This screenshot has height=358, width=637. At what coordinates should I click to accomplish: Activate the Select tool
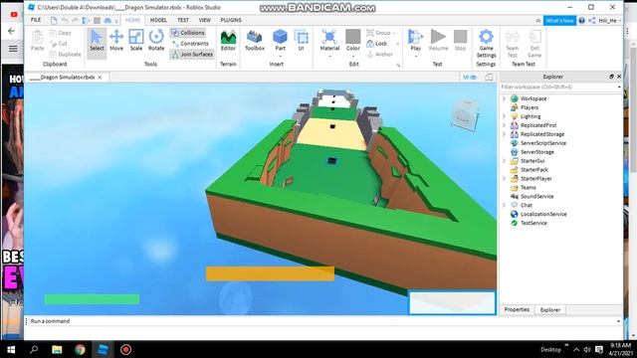[x=97, y=41]
